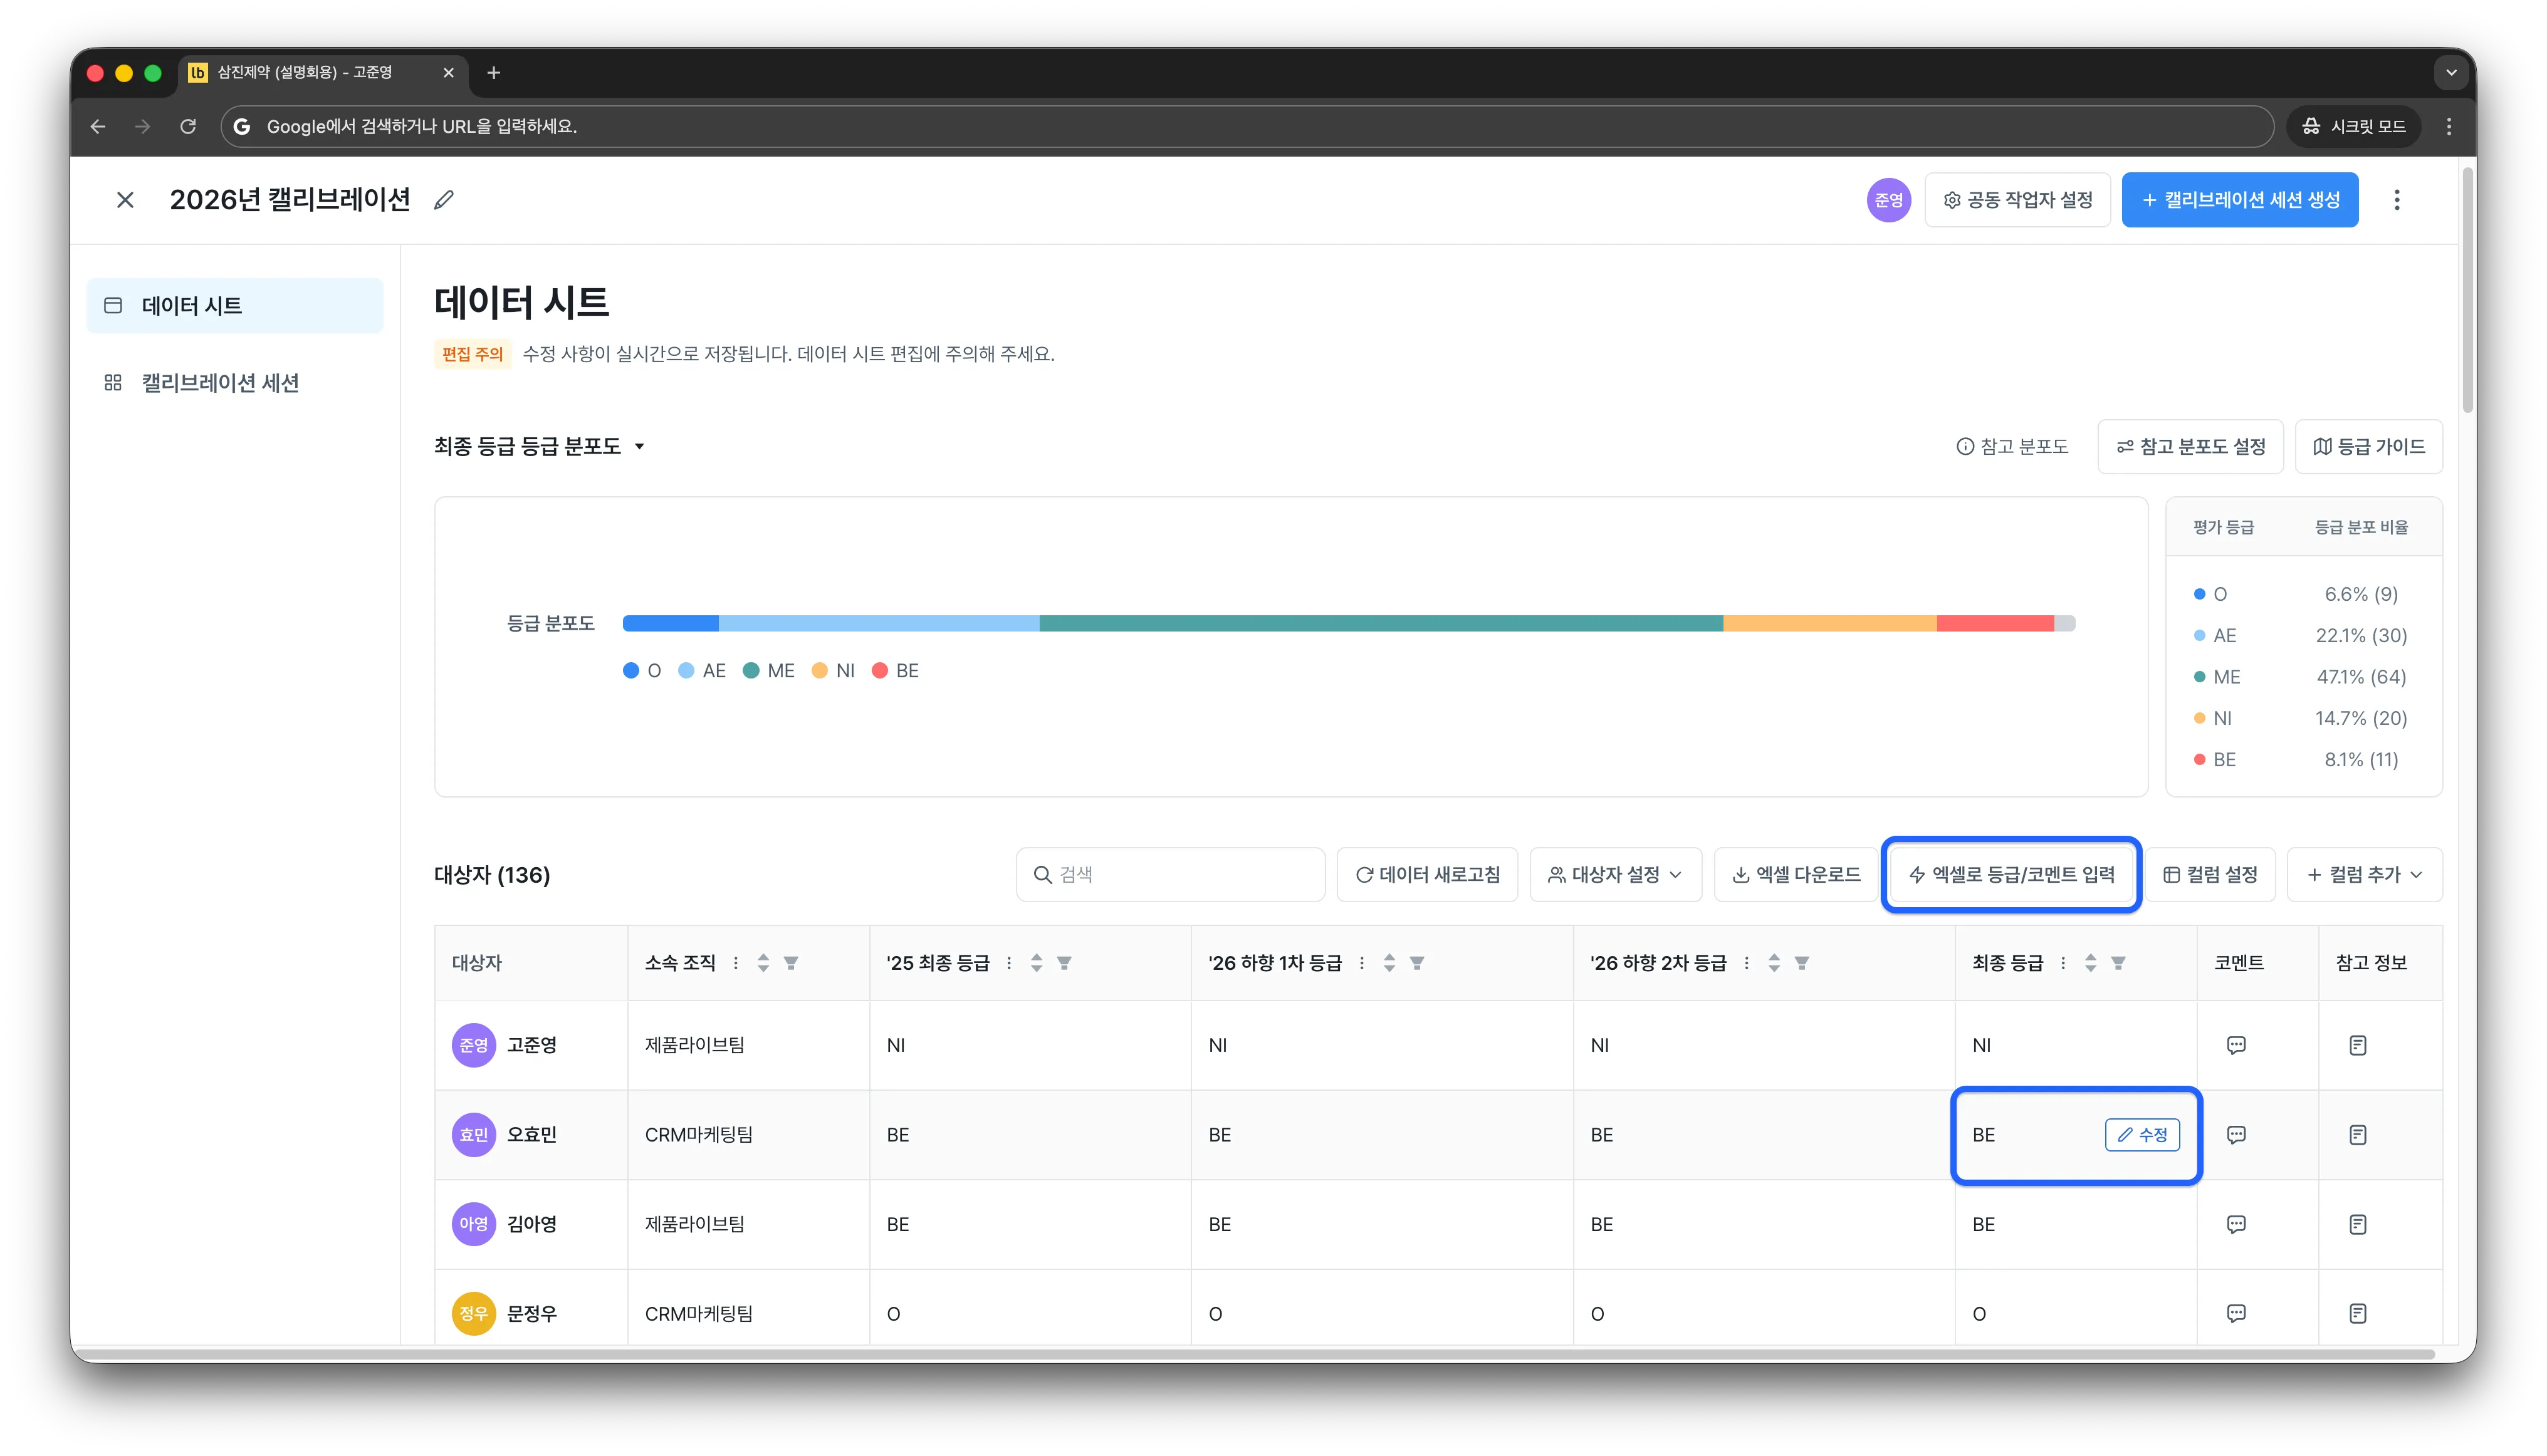The image size is (2547, 1456).
Task: Open the 컬럼 추가 dropdown
Action: (x=2364, y=875)
